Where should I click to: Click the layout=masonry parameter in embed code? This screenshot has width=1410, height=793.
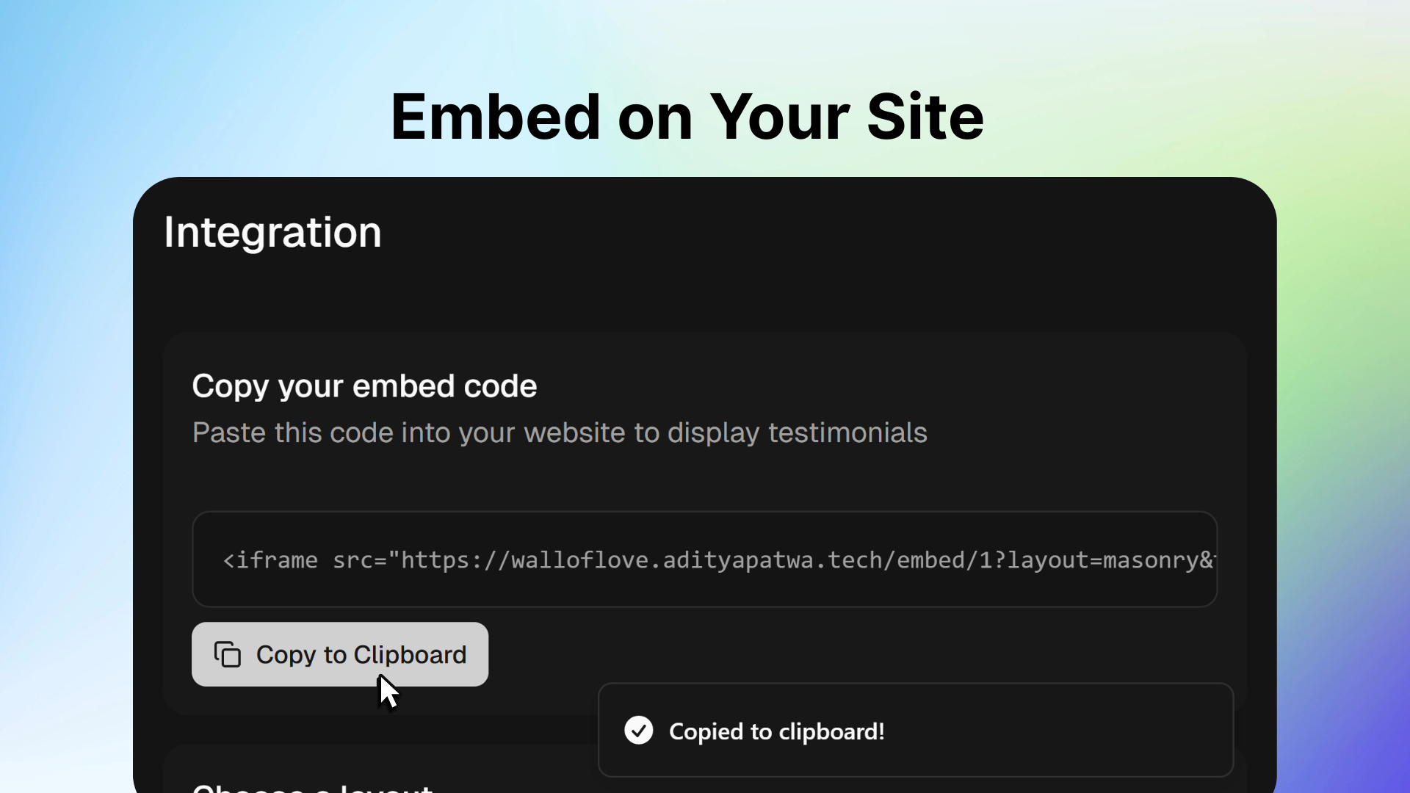coord(1102,560)
